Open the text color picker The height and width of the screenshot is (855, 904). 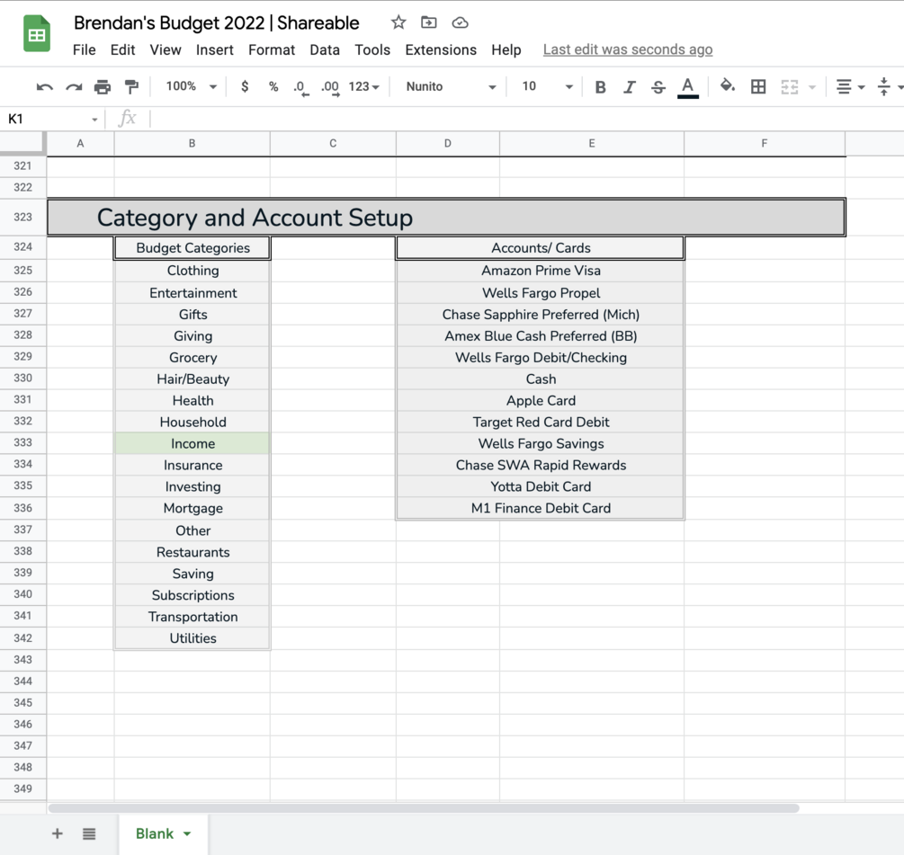(688, 87)
